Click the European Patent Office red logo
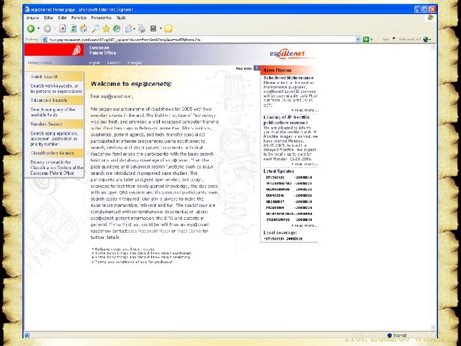This screenshot has width=461, height=346. click(54, 50)
